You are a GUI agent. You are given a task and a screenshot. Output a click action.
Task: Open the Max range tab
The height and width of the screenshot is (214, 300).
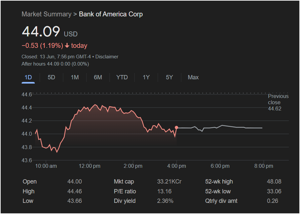[193, 77]
